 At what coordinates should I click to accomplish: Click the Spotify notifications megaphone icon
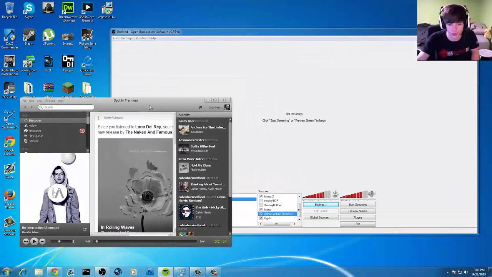click(200, 107)
